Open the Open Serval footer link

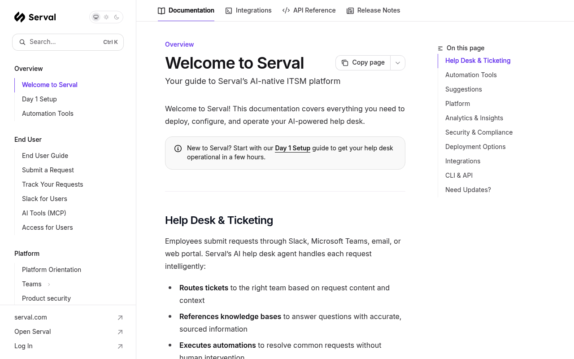pyautogui.click(x=32, y=332)
